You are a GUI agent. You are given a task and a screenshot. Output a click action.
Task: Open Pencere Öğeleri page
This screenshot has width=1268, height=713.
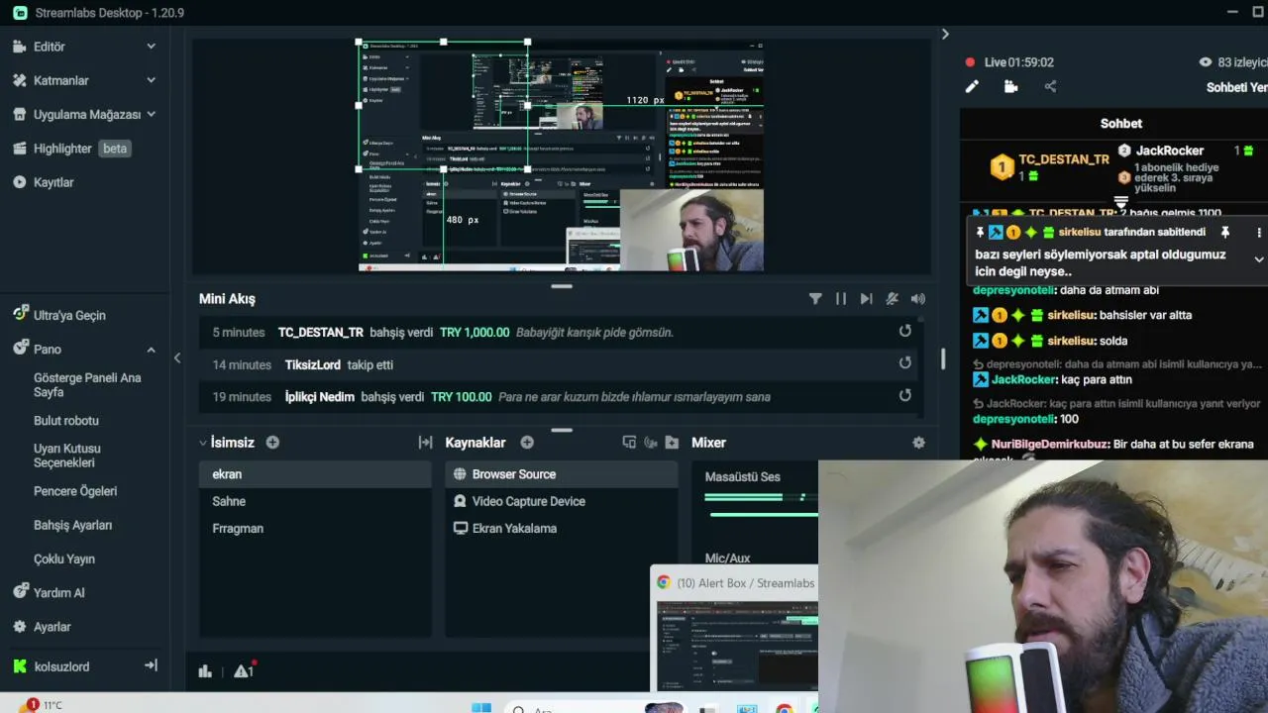tap(75, 491)
